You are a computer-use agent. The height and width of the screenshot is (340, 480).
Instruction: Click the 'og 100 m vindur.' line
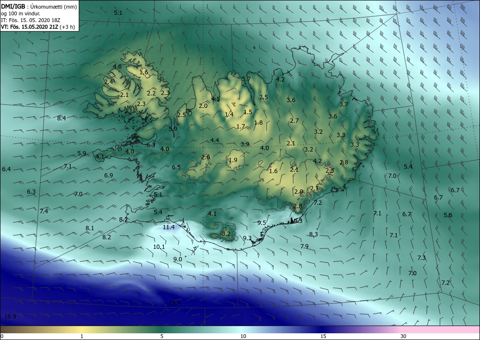(20, 13)
